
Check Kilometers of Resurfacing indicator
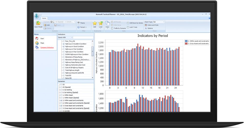64,57
